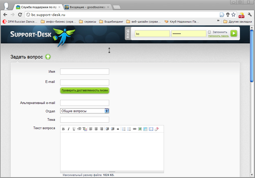Open the 'инфо-бизнес' bookmark folder
255x178 pixels.
pos(58,22)
